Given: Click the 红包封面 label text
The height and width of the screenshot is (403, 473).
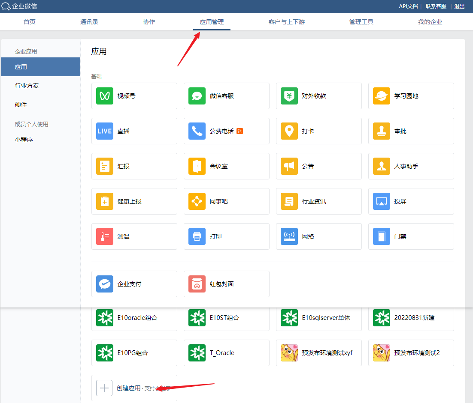Looking at the screenshot, I should point(222,284).
